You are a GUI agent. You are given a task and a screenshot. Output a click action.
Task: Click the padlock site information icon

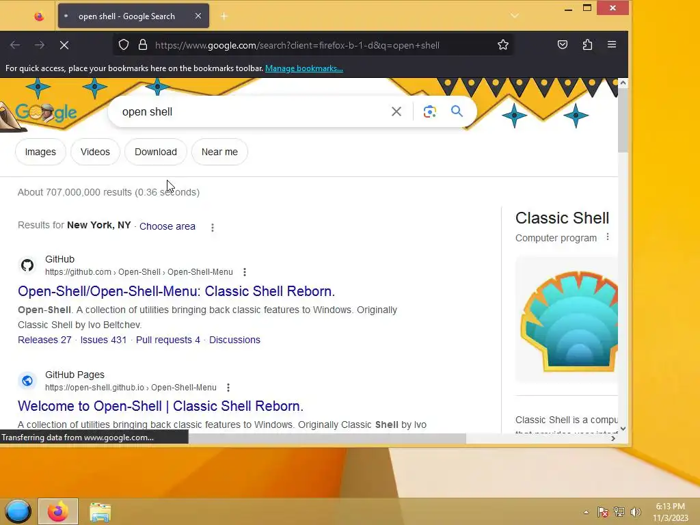click(143, 44)
